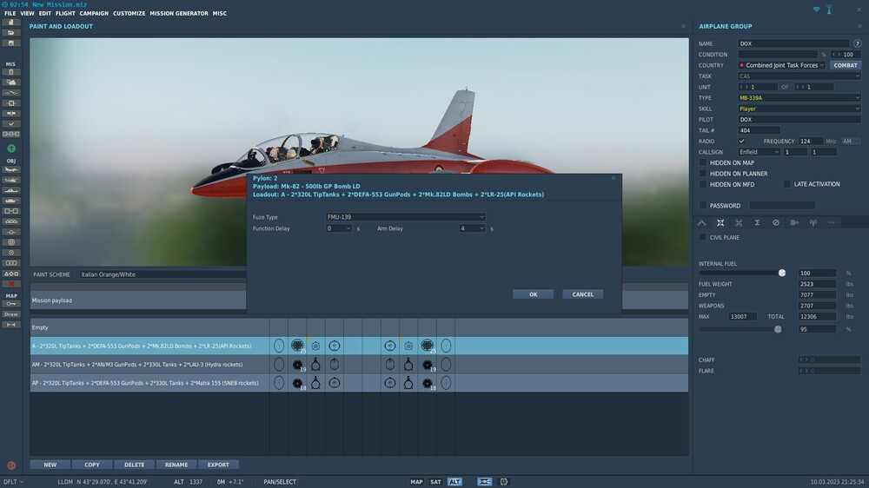869x488 pixels.
Task: Enable HIDDEN ON PLANNER checkbox
Action: click(x=703, y=174)
